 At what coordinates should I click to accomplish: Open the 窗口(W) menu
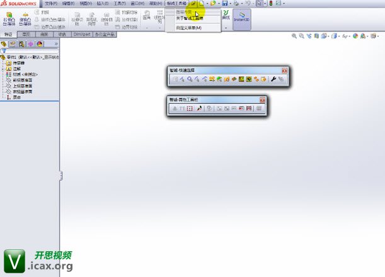click(x=137, y=3)
